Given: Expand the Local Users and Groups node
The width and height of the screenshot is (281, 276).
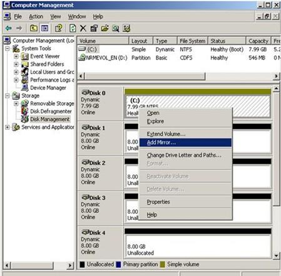Looking at the screenshot, I should click(16, 72).
